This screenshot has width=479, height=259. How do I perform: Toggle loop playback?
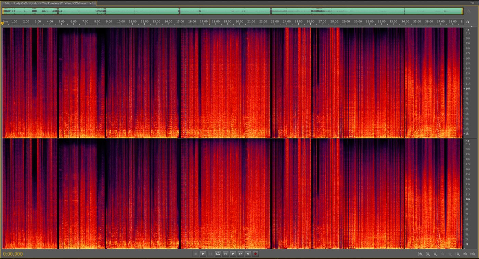(218, 254)
